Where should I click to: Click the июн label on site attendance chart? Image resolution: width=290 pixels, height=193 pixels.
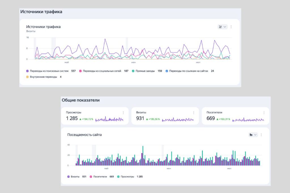[169, 168]
